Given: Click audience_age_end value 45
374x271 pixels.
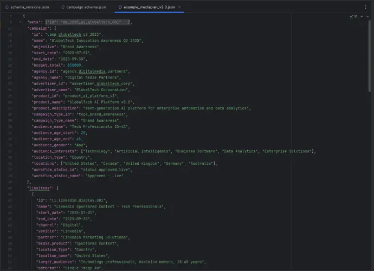Looking at the screenshot, I should pos(79,139).
